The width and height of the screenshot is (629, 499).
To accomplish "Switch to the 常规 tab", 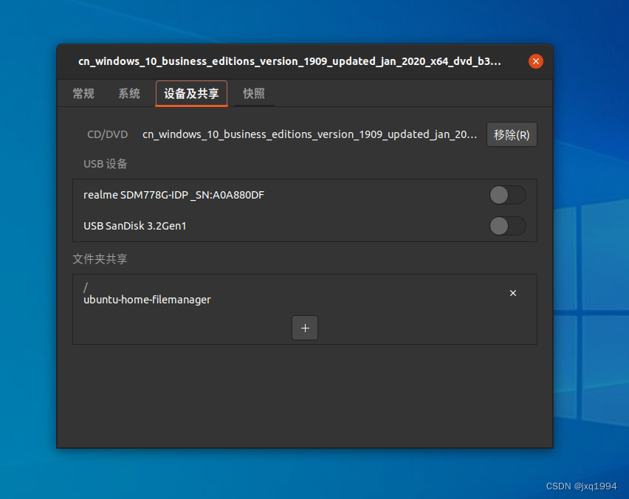I will tap(83, 94).
